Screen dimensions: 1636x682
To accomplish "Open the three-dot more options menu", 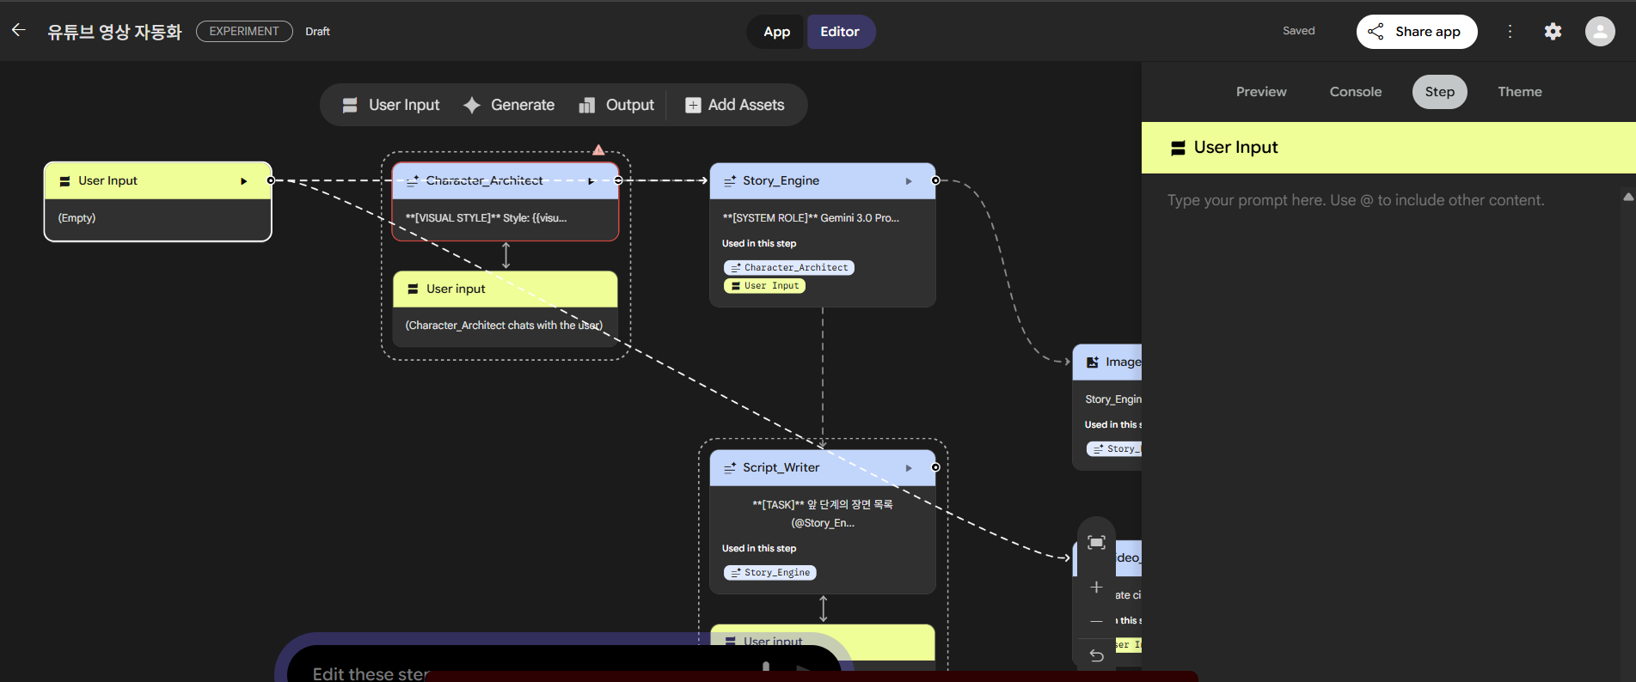I will [x=1510, y=31].
